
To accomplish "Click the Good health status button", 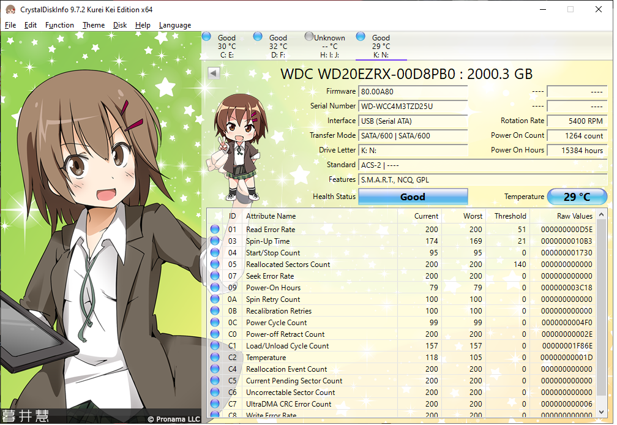I will [413, 197].
